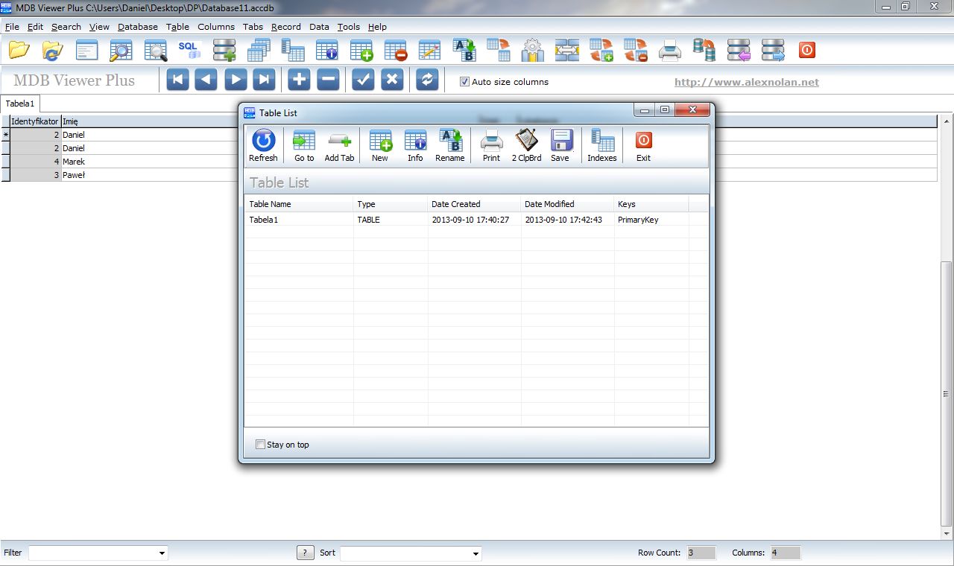Click Go to in the Table List toolbar

click(304, 145)
